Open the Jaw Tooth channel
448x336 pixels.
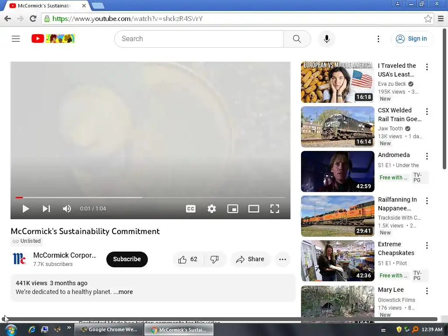point(390,129)
